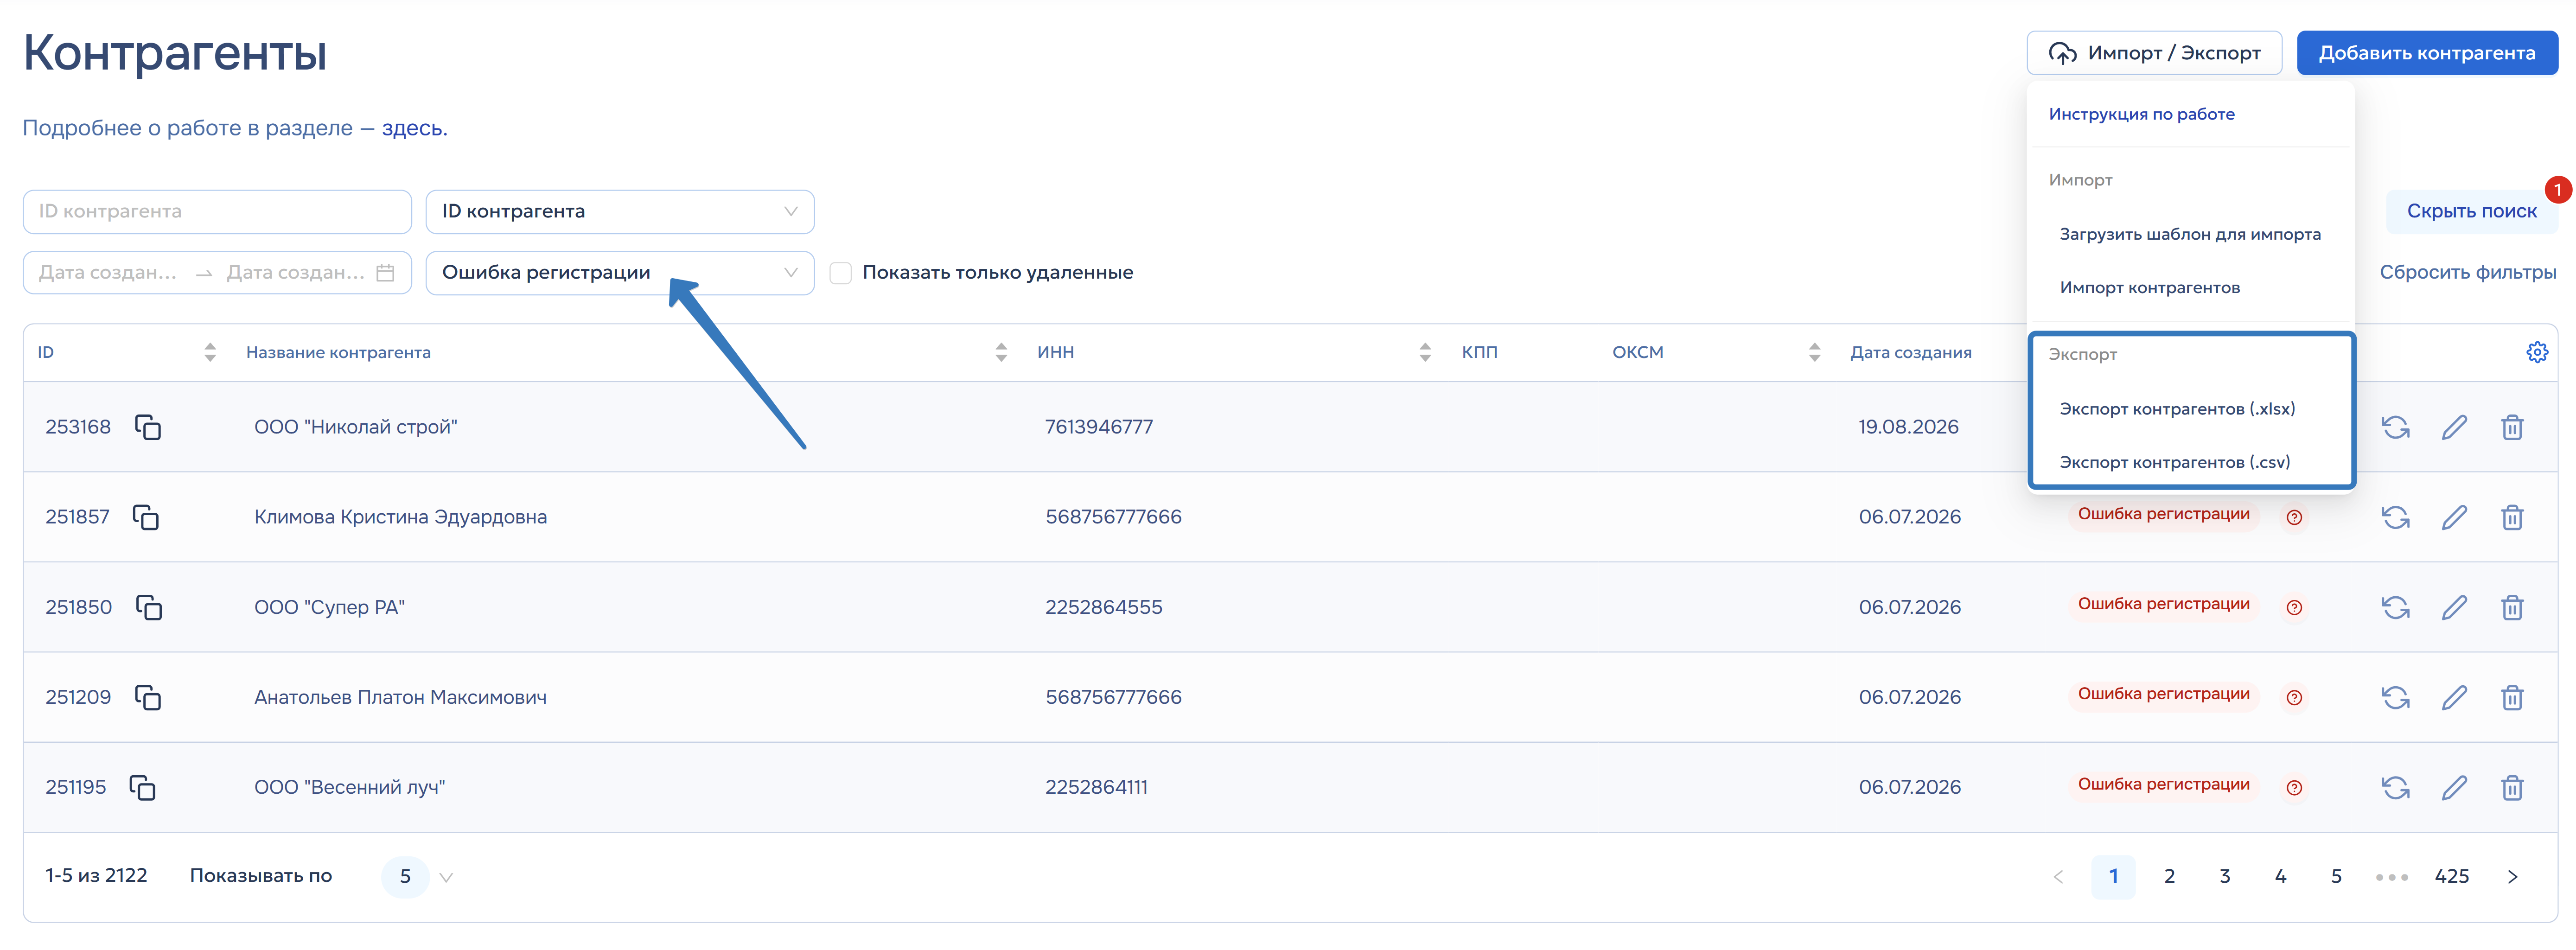Go to page 5 in pagination
The image size is (2576, 950).
2336,877
